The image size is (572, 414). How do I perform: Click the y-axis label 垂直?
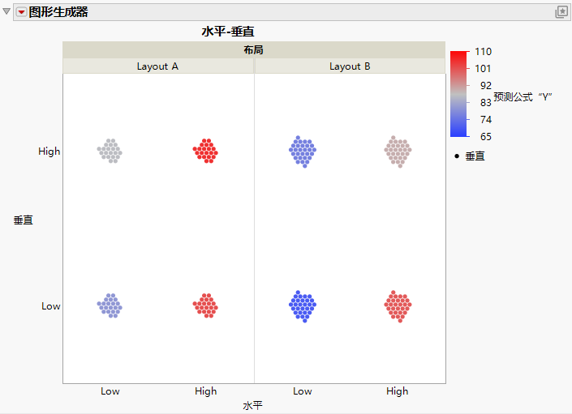pos(24,220)
